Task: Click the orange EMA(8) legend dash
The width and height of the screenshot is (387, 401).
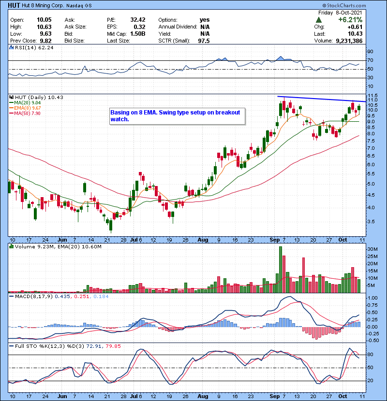Action: coord(11,108)
